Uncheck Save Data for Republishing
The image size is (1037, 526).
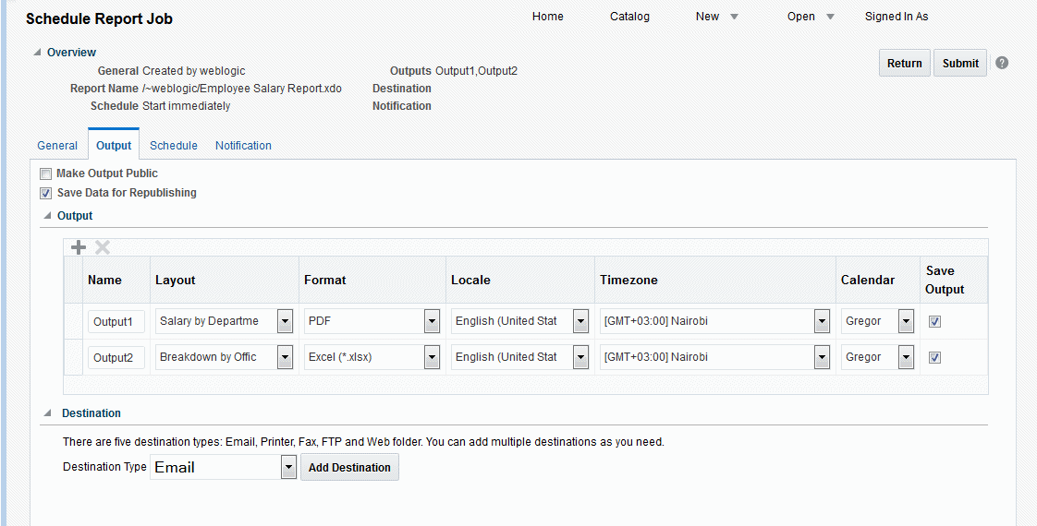[x=46, y=194]
